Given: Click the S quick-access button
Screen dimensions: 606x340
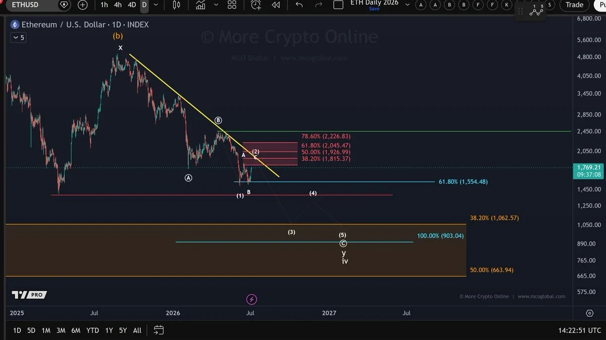Looking at the screenshot, I should (x=549, y=5).
